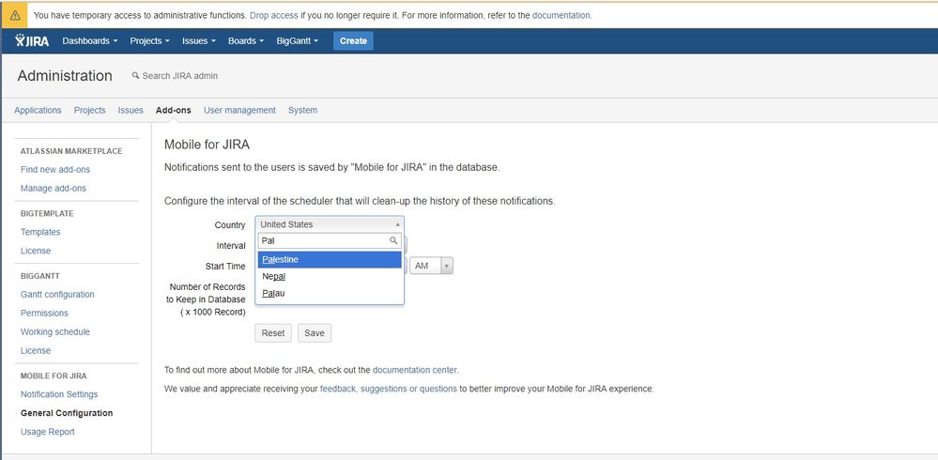The image size is (938, 460).
Task: Click the Create button
Action: [x=353, y=40]
